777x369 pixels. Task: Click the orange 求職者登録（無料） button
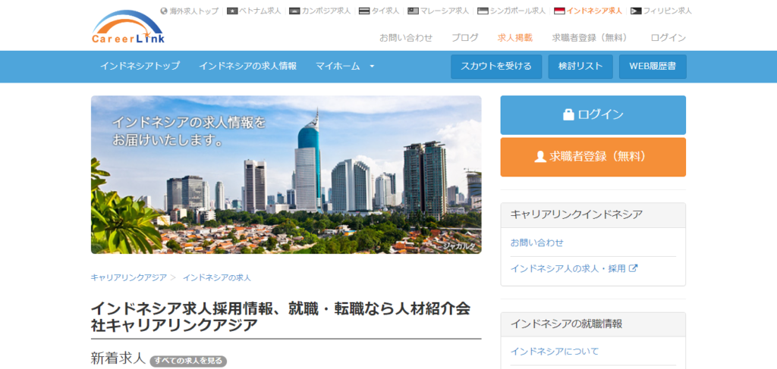point(593,157)
